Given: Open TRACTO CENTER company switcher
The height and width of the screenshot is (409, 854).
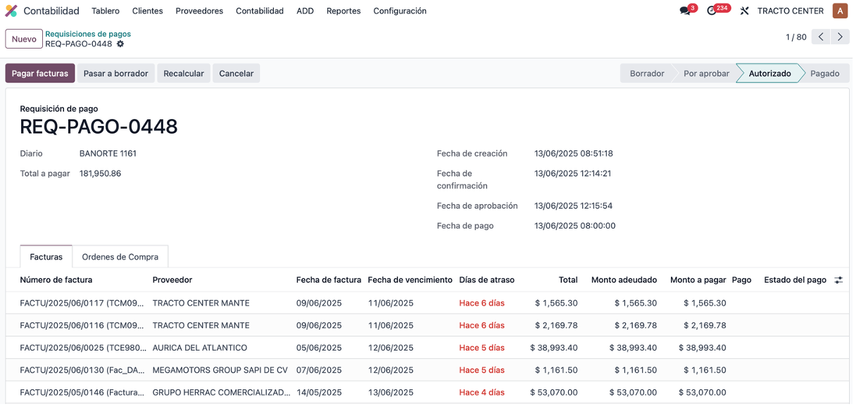Looking at the screenshot, I should pos(791,11).
